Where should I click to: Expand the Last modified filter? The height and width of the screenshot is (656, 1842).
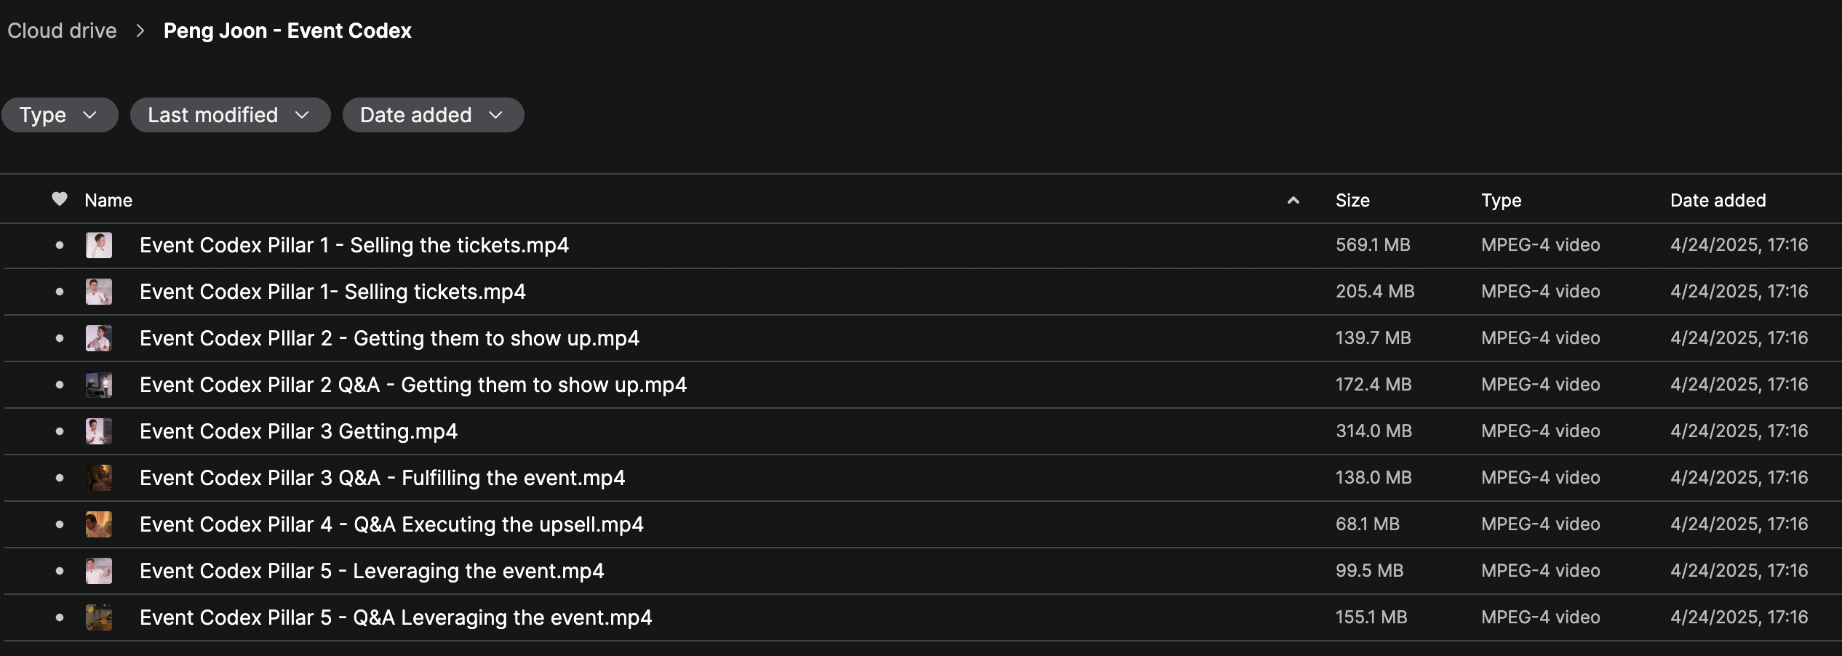(230, 115)
